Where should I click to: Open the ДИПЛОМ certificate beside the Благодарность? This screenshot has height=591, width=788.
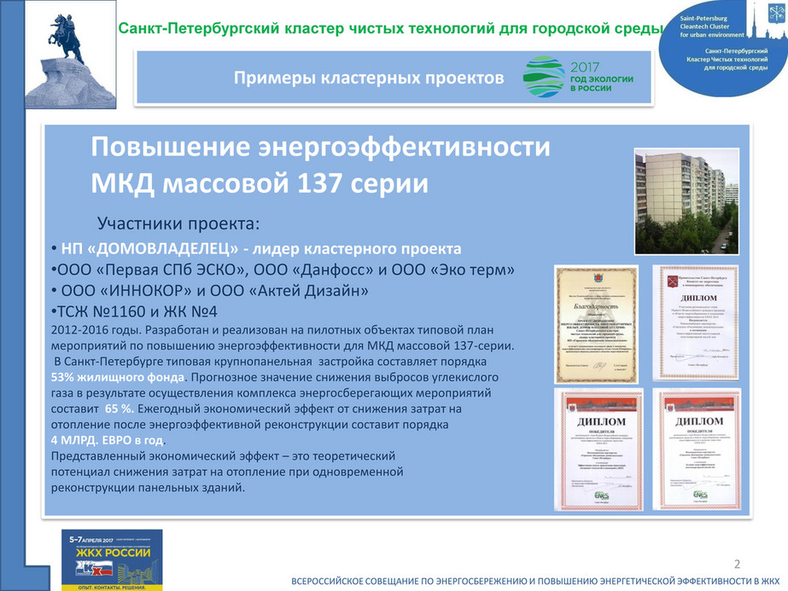(x=696, y=322)
